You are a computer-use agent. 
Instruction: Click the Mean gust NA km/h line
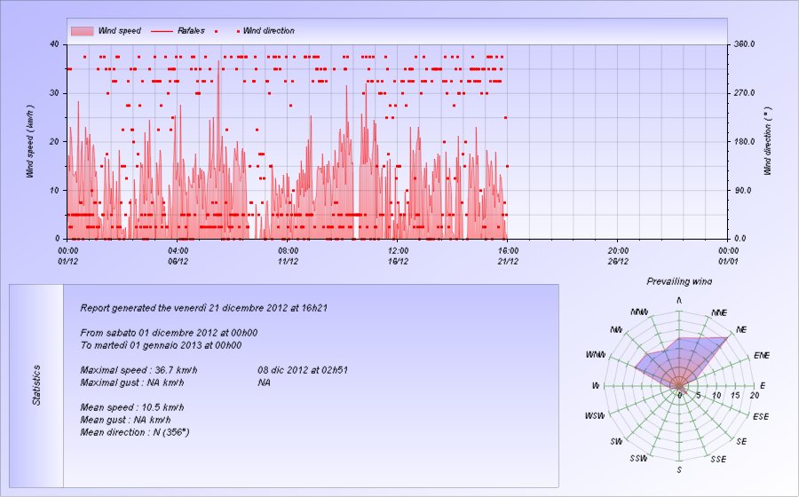pos(125,420)
